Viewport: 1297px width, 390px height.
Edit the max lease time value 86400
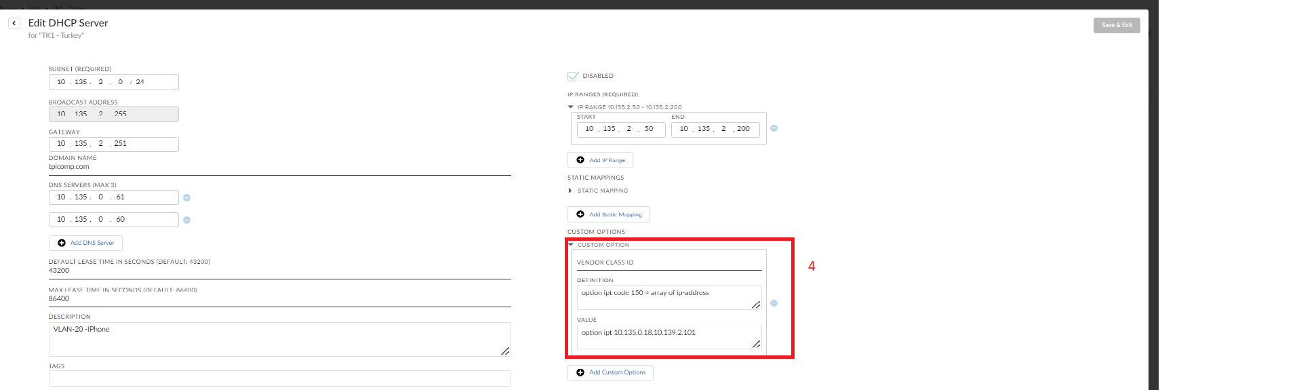tap(279, 299)
